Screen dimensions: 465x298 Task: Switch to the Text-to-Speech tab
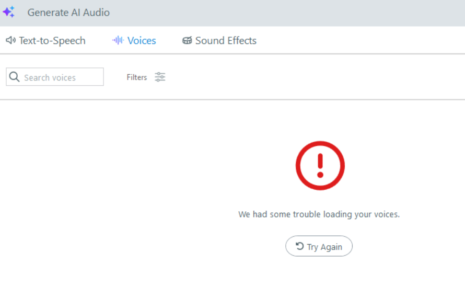52,41
